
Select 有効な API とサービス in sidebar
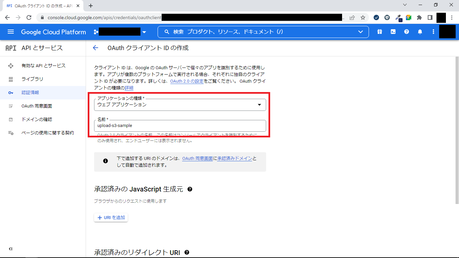tap(43, 66)
